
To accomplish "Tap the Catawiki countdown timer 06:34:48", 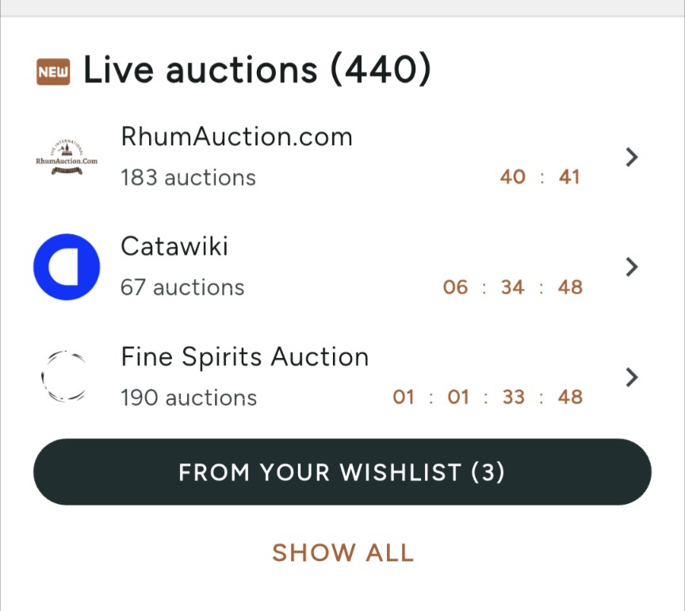I will click(512, 287).
